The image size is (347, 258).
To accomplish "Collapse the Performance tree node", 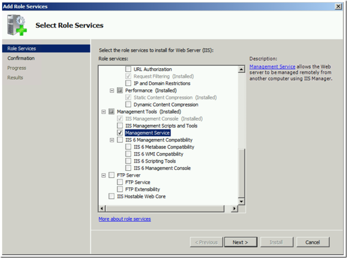I will (x=112, y=90).
